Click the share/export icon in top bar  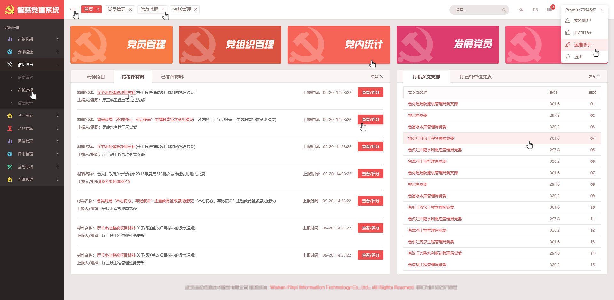tap(535, 10)
